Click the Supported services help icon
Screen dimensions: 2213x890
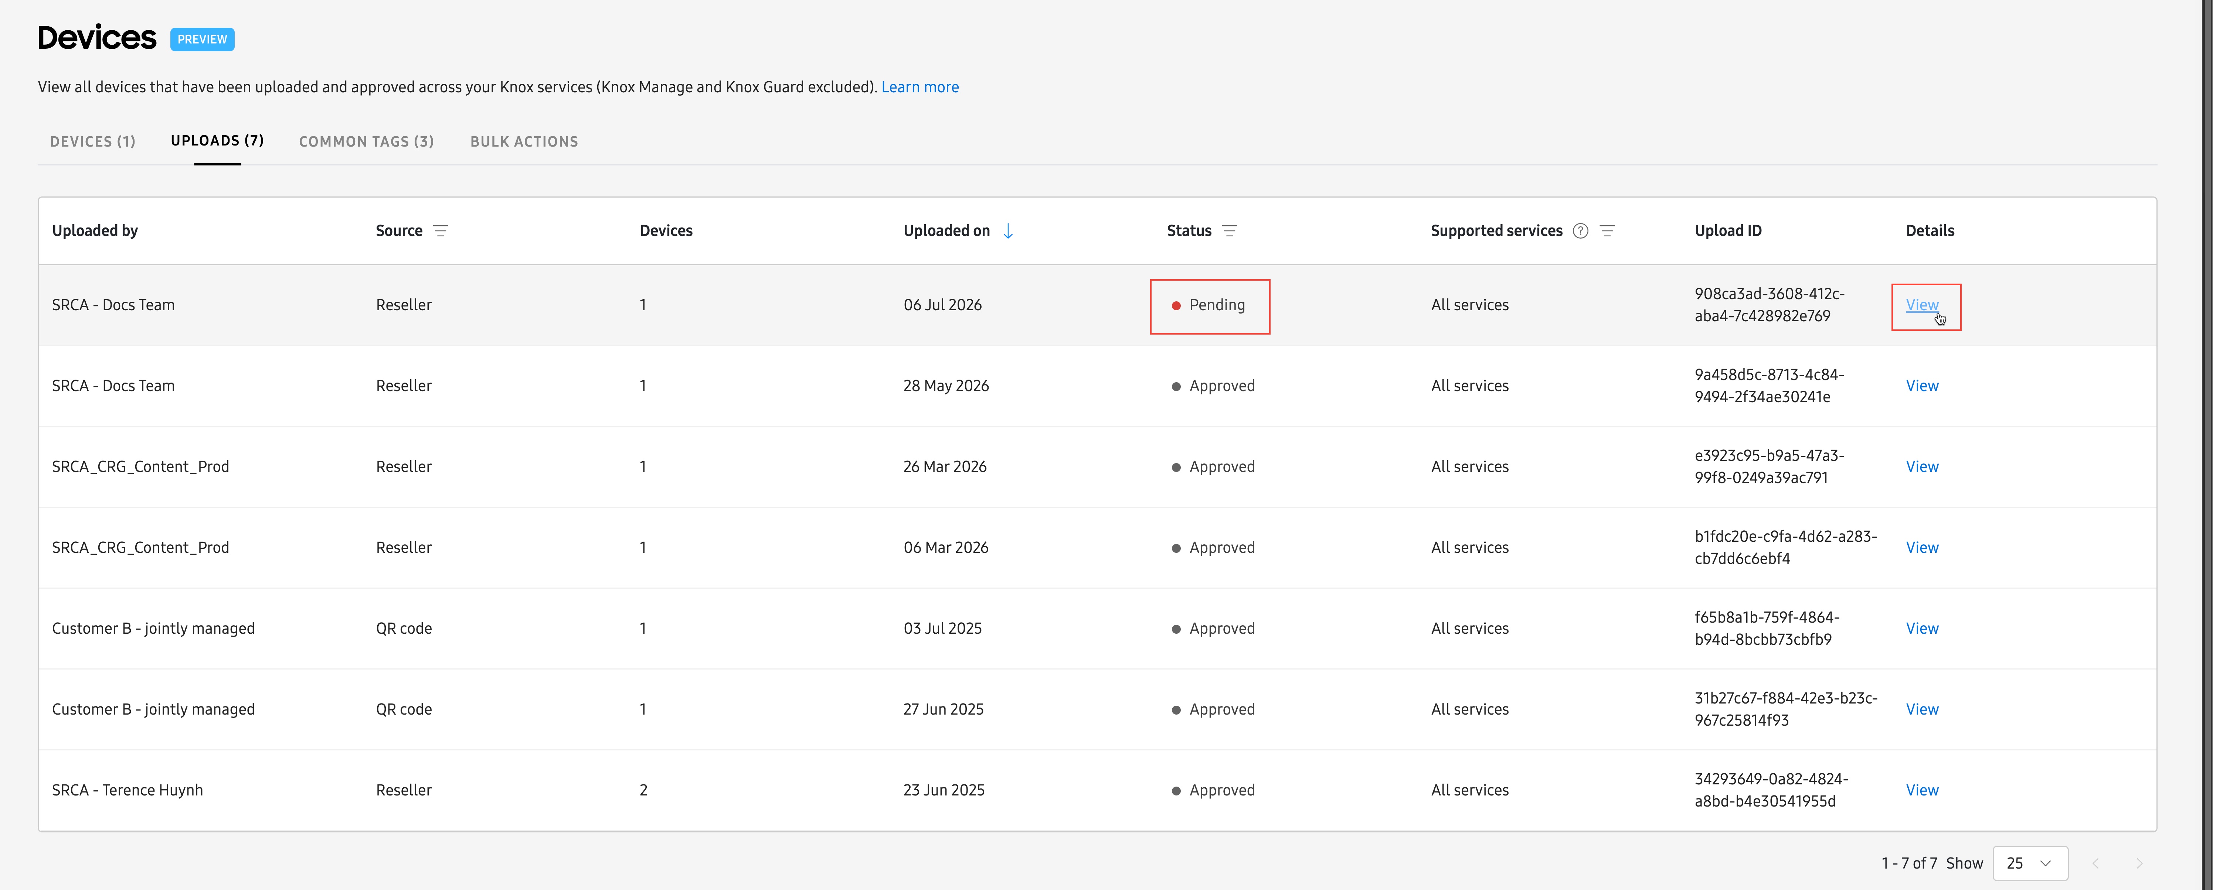[x=1580, y=231]
